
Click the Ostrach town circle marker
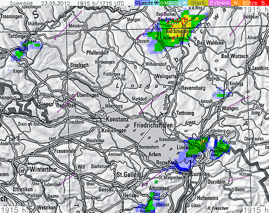tap(134, 41)
